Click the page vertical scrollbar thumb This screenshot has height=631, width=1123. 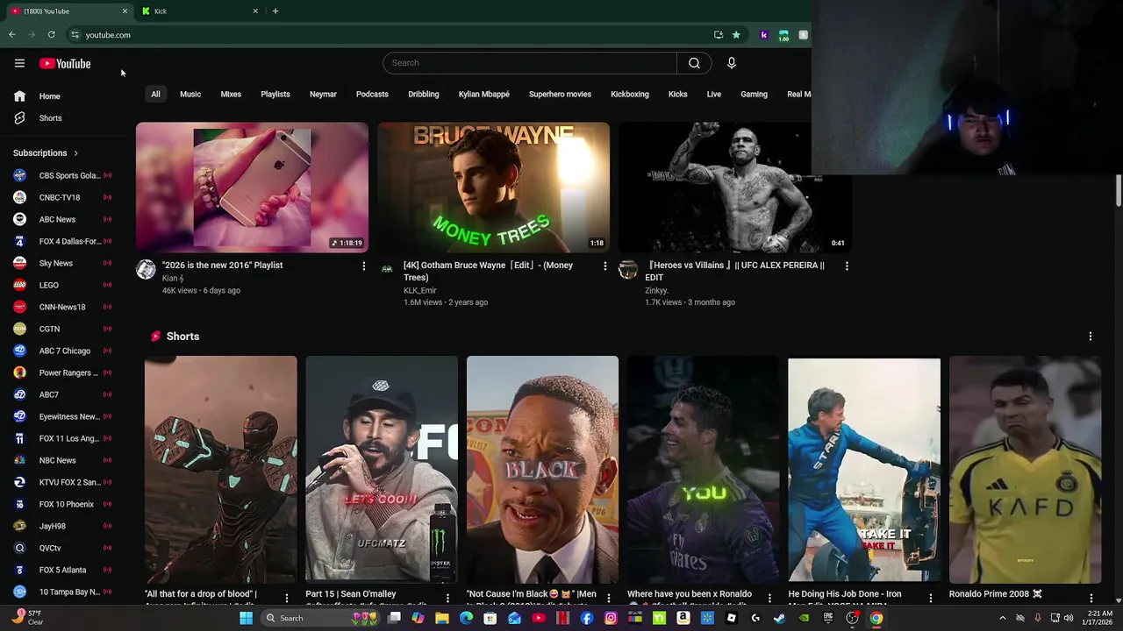pyautogui.click(x=1119, y=191)
